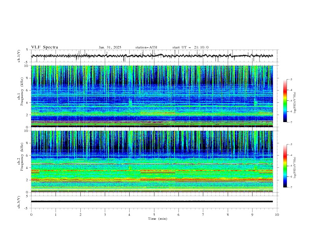
Task: Click the ch.1 spectrogram color scale bar
Action: click(285, 100)
